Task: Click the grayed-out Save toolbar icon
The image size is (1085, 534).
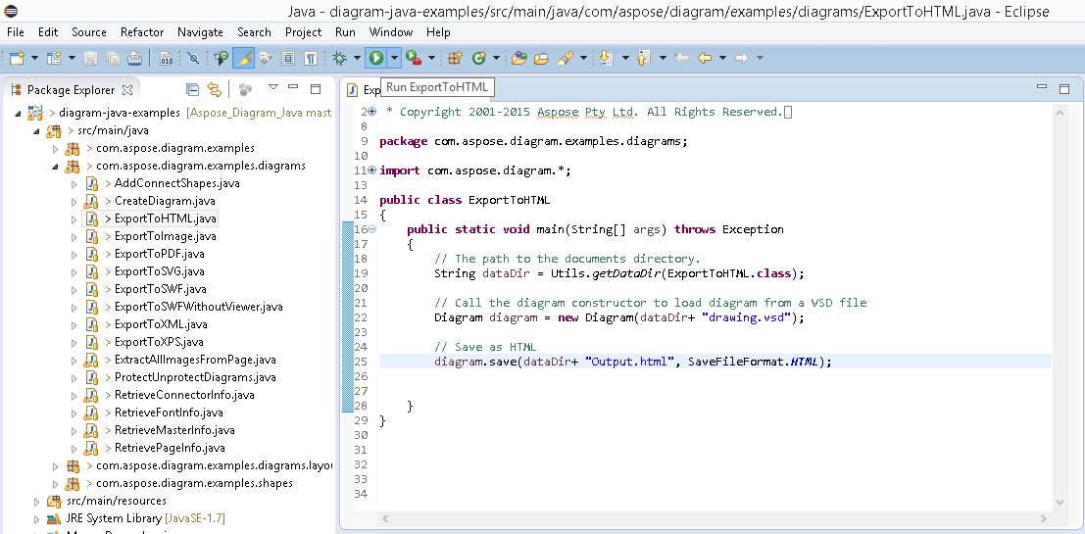Action: tap(90, 58)
